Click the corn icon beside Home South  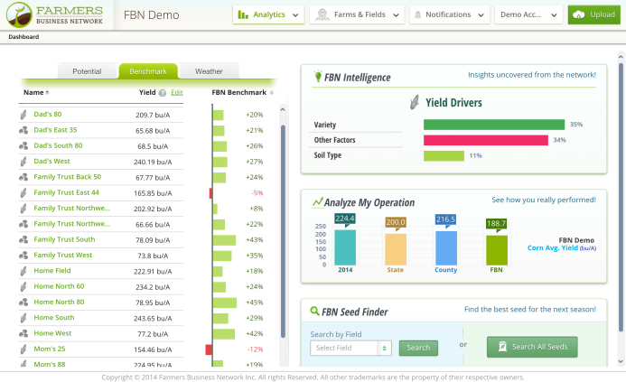tap(23, 318)
